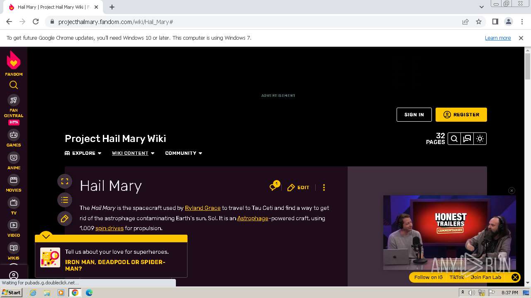Open the Anime section in sidebar
This screenshot has height=298, width=531.
[x=14, y=161]
